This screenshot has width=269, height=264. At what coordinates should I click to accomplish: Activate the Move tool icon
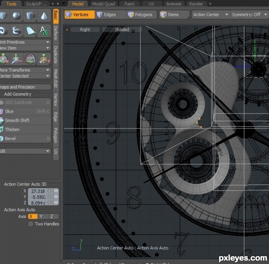pyautogui.click(x=17, y=59)
